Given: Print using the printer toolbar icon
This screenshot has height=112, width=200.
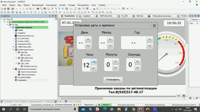Looking at the screenshot, I should tap(12, 9).
